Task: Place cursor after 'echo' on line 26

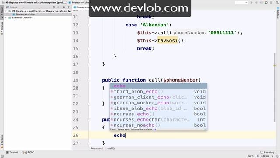Action: (x=126, y=136)
